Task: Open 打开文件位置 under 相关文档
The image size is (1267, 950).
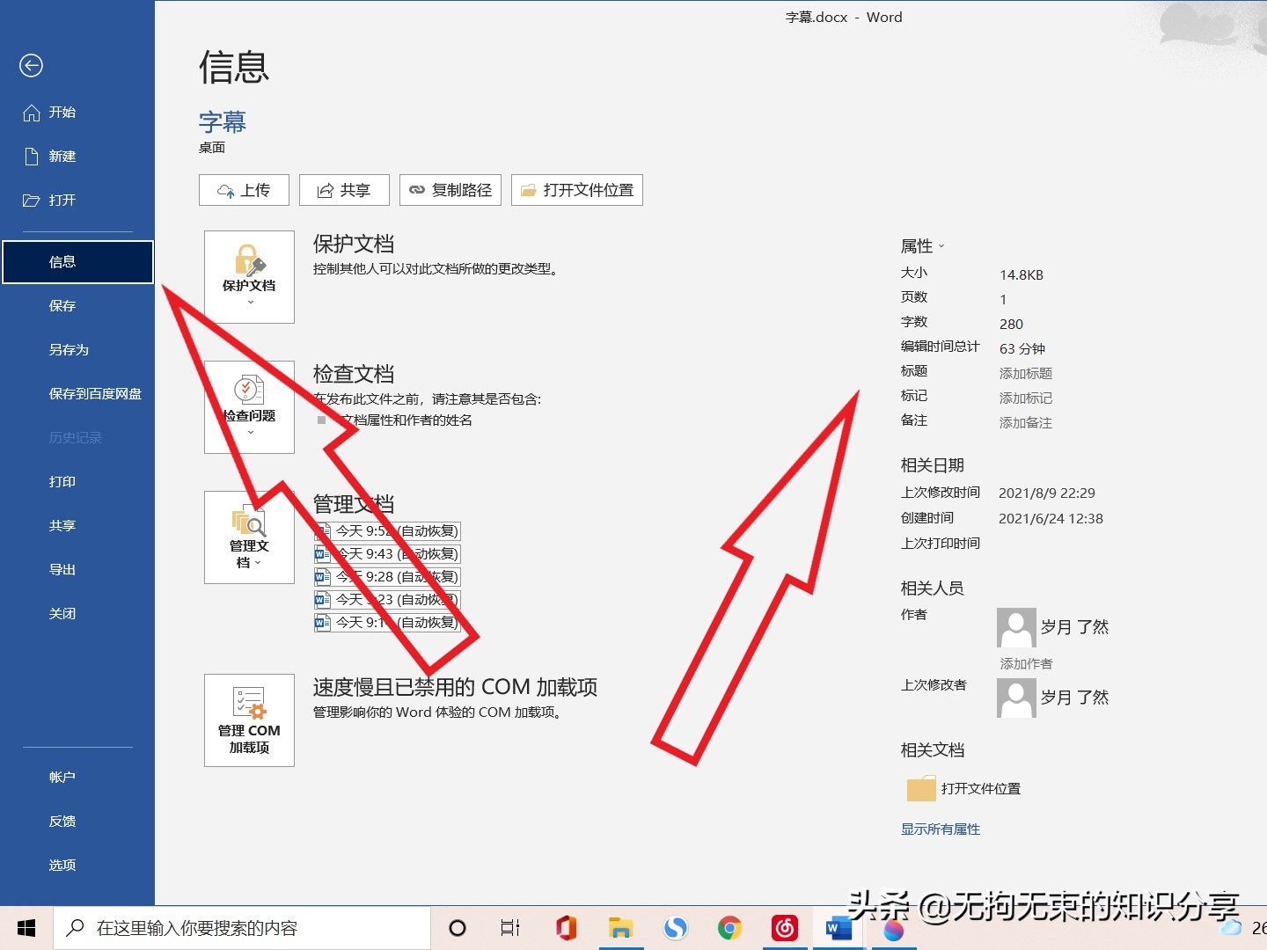Action: (964, 788)
